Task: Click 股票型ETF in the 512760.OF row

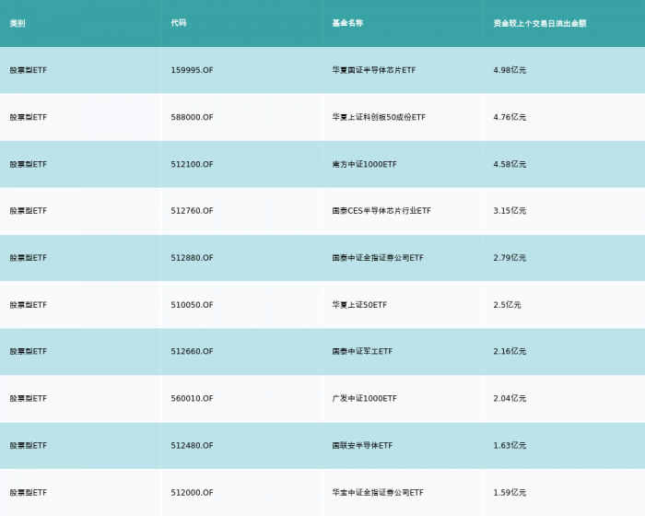Action: [x=29, y=211]
